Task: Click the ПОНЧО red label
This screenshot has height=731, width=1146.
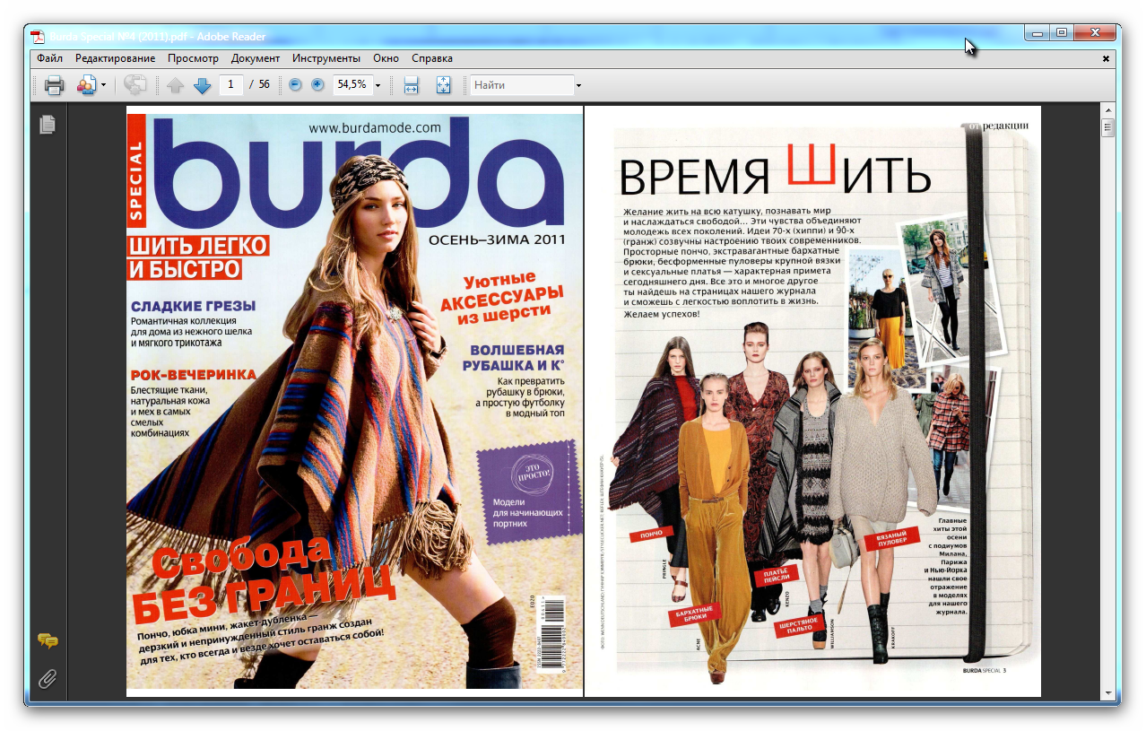Action: click(x=651, y=535)
